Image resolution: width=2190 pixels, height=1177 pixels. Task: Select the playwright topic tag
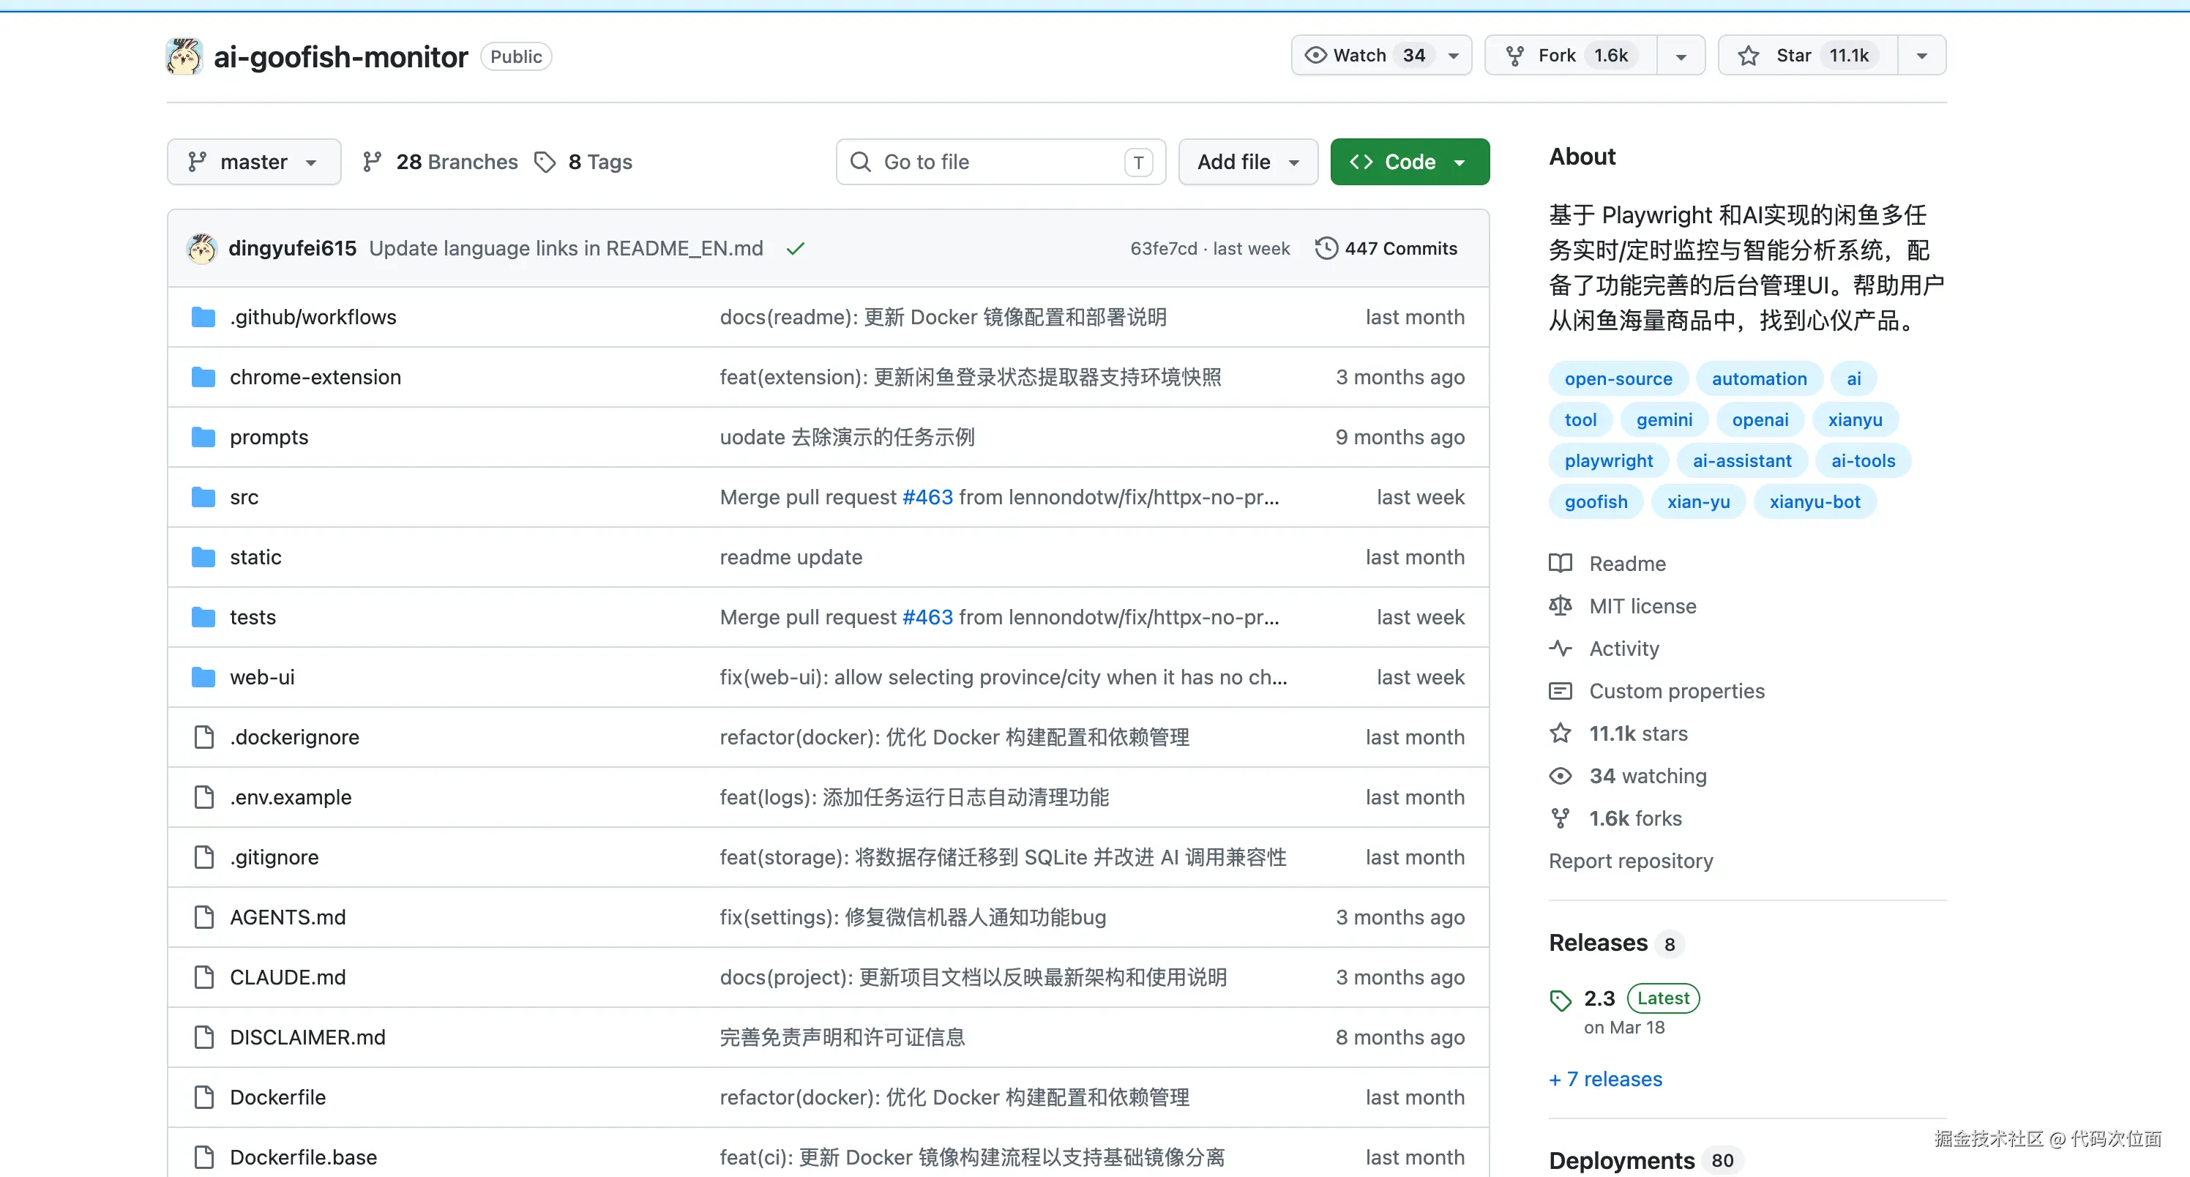(x=1609, y=460)
